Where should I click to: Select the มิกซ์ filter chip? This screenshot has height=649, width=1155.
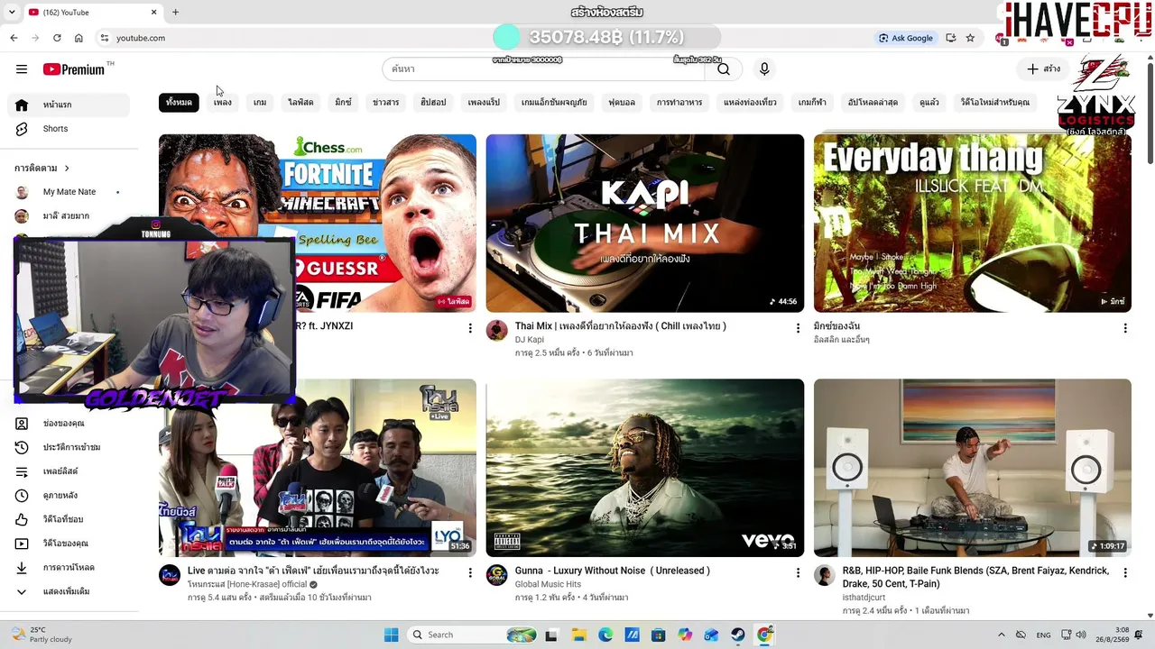coord(343,103)
